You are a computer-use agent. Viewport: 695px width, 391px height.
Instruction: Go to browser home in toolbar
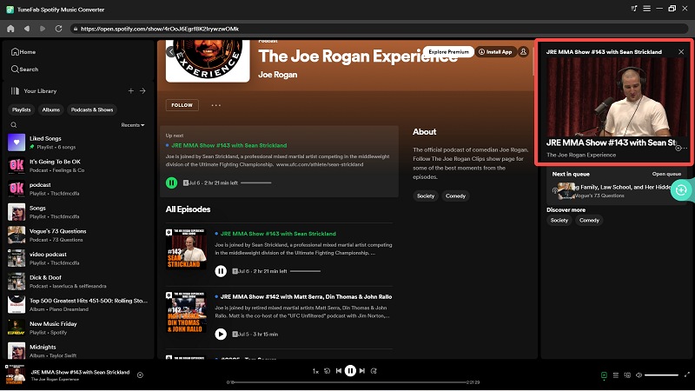pos(10,29)
